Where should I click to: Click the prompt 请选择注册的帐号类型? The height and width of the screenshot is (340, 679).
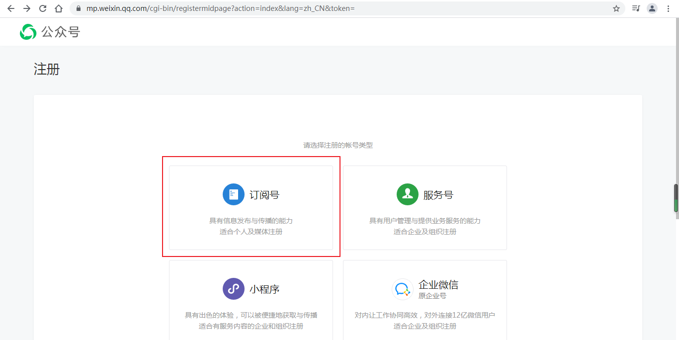click(x=338, y=145)
